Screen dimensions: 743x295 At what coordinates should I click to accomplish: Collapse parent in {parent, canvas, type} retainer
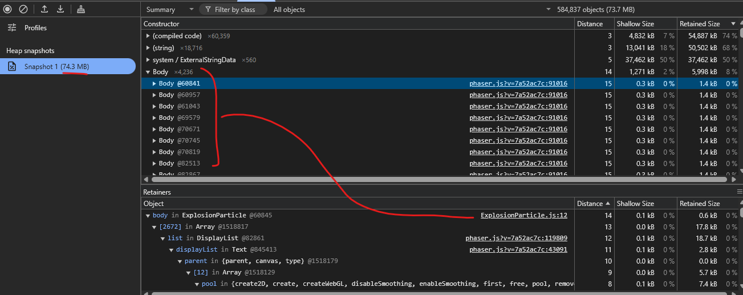tap(180, 261)
